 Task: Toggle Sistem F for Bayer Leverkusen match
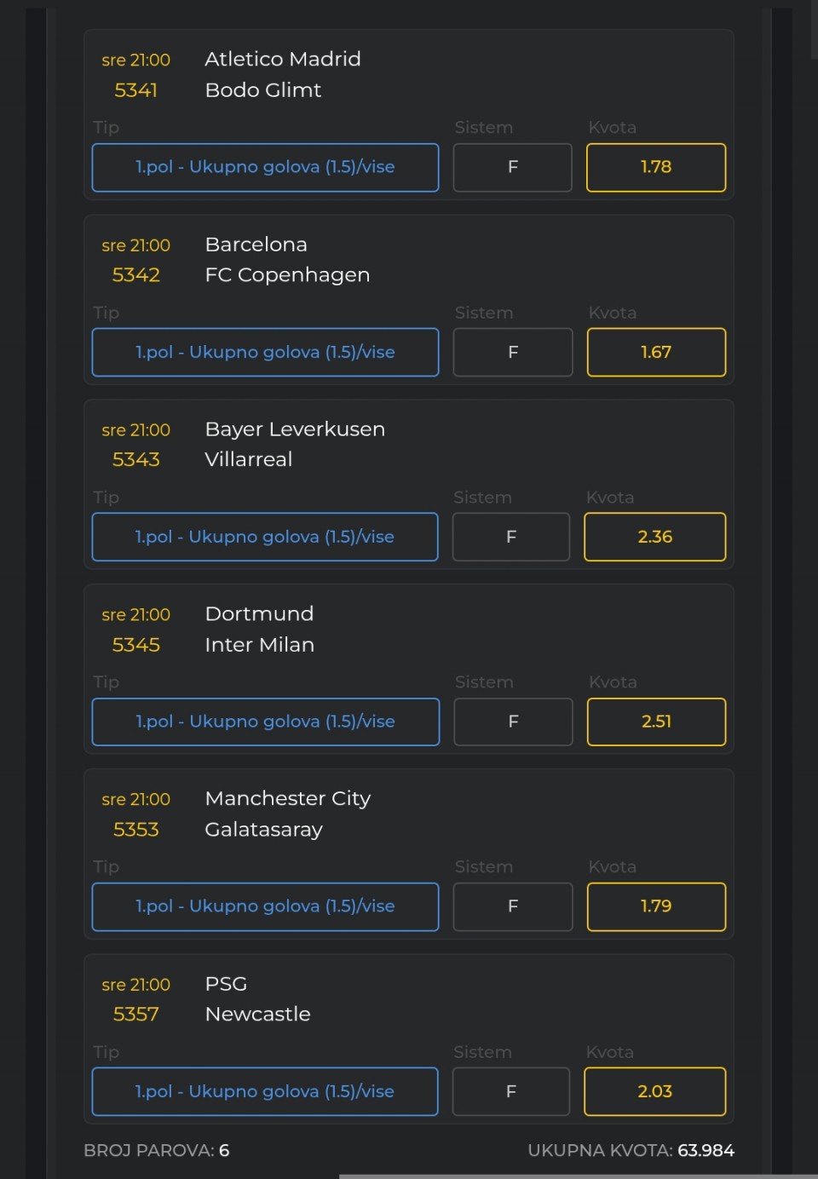tap(510, 537)
